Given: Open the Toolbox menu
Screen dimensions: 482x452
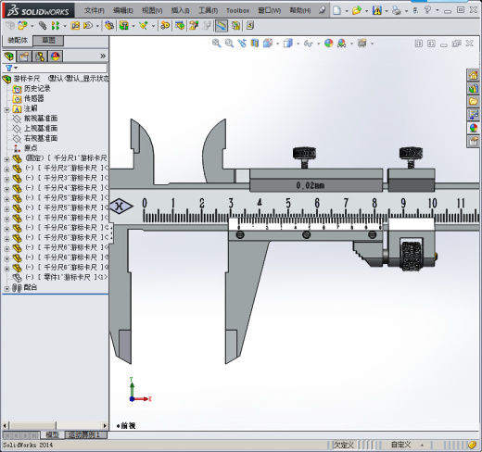Looking at the screenshot, I should [237, 10].
